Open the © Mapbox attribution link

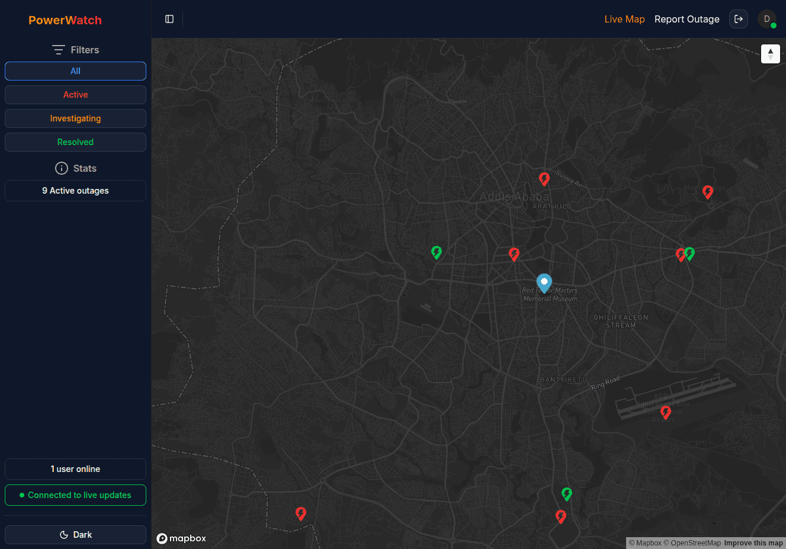point(645,543)
